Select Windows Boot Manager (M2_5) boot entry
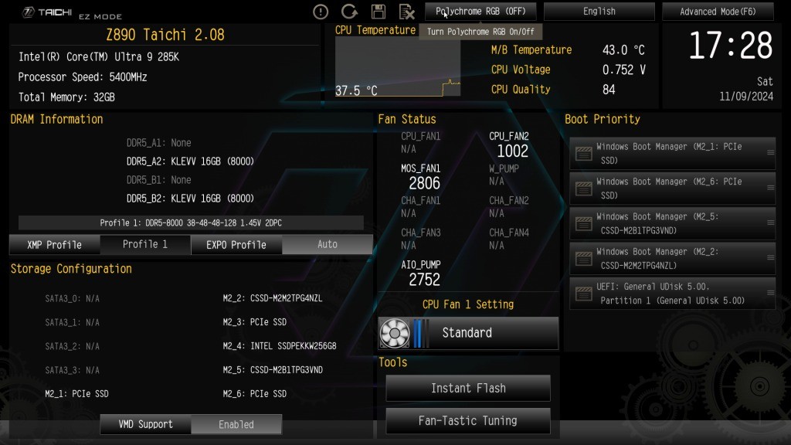The image size is (791, 445). [673, 223]
